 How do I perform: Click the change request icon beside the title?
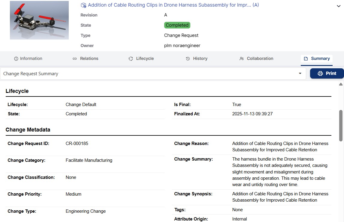pyautogui.click(x=84, y=5)
